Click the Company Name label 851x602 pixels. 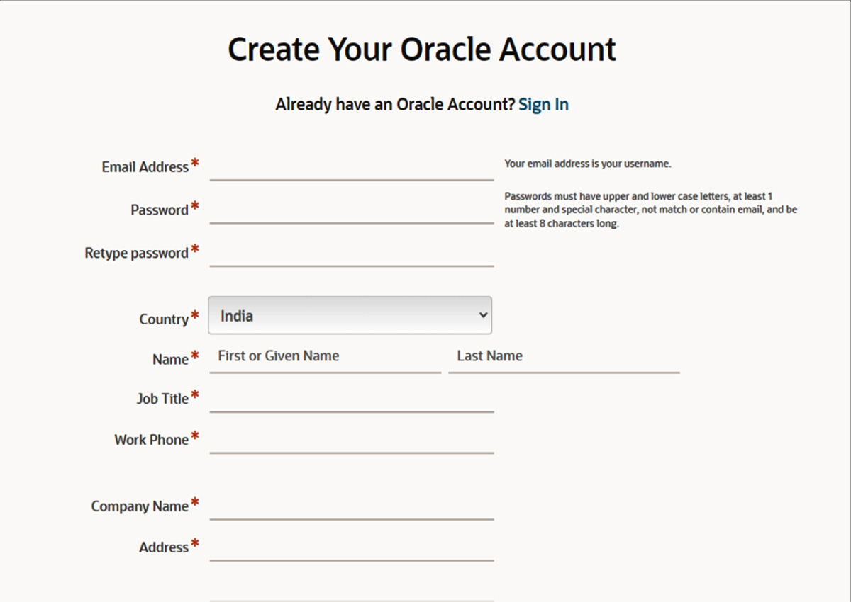tap(140, 507)
